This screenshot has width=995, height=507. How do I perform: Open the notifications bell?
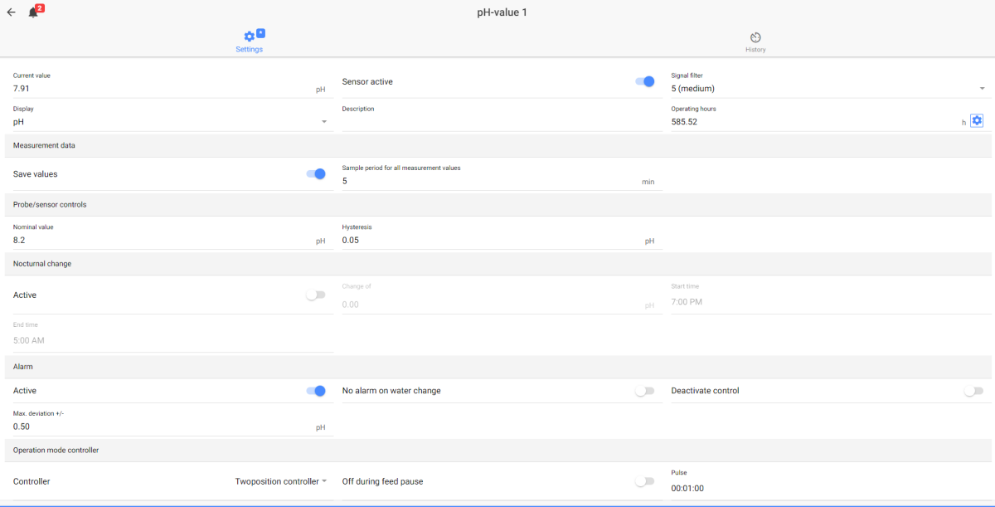click(34, 12)
